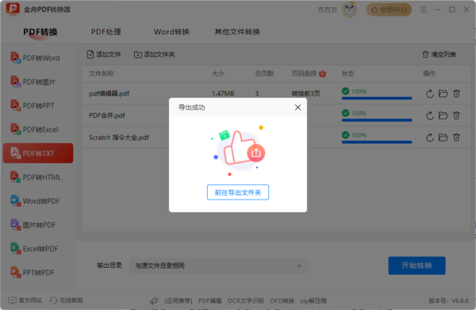Screen dimensions: 476x310
Task: Click the 状态 column header
Action: click(x=348, y=73)
